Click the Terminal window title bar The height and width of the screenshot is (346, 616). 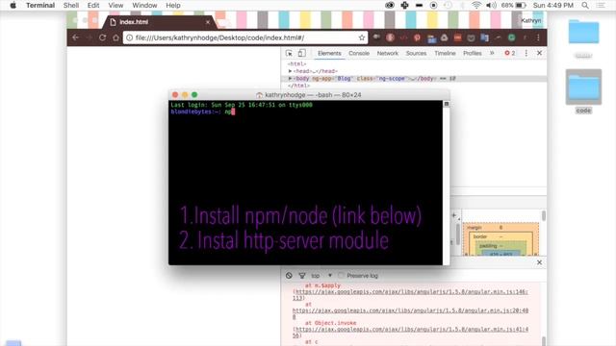click(x=309, y=95)
